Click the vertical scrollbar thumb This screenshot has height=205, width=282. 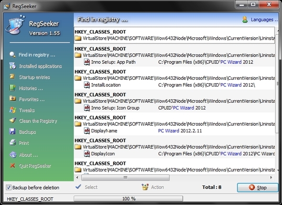click(x=277, y=83)
